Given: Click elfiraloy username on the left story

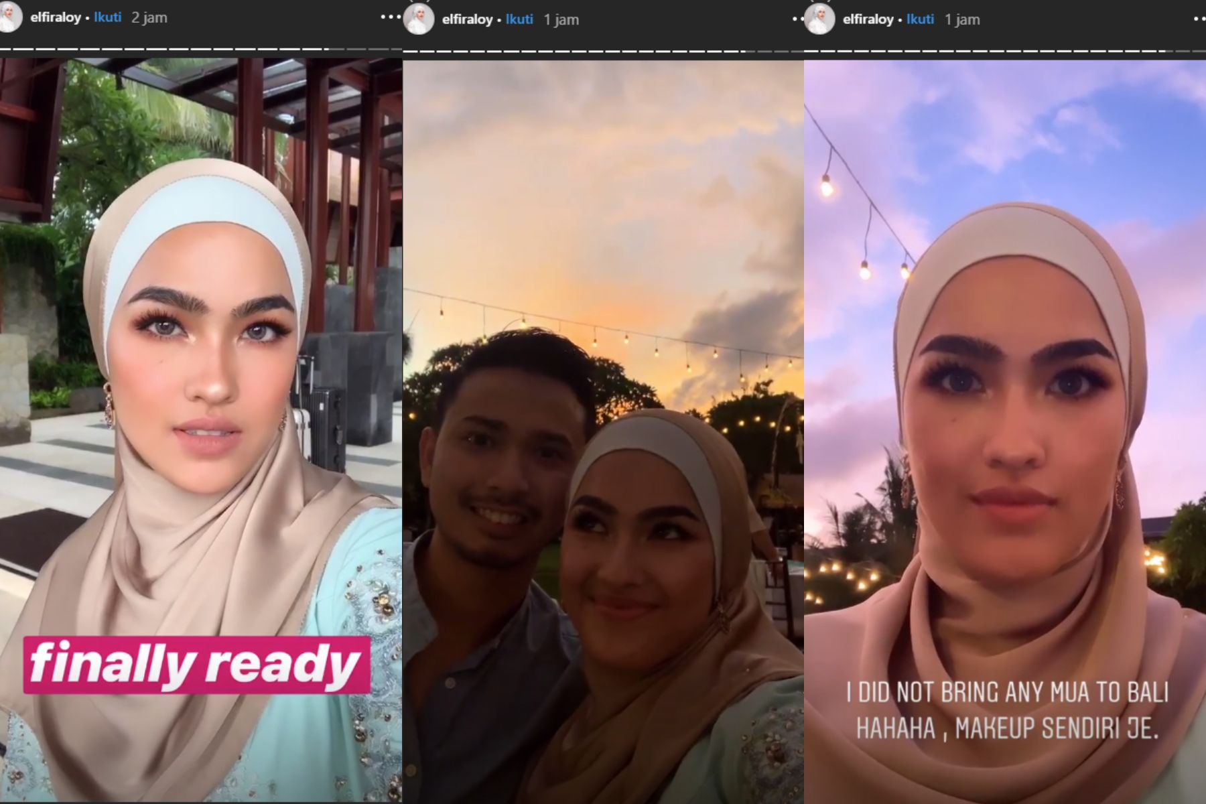Looking at the screenshot, I should (x=56, y=17).
